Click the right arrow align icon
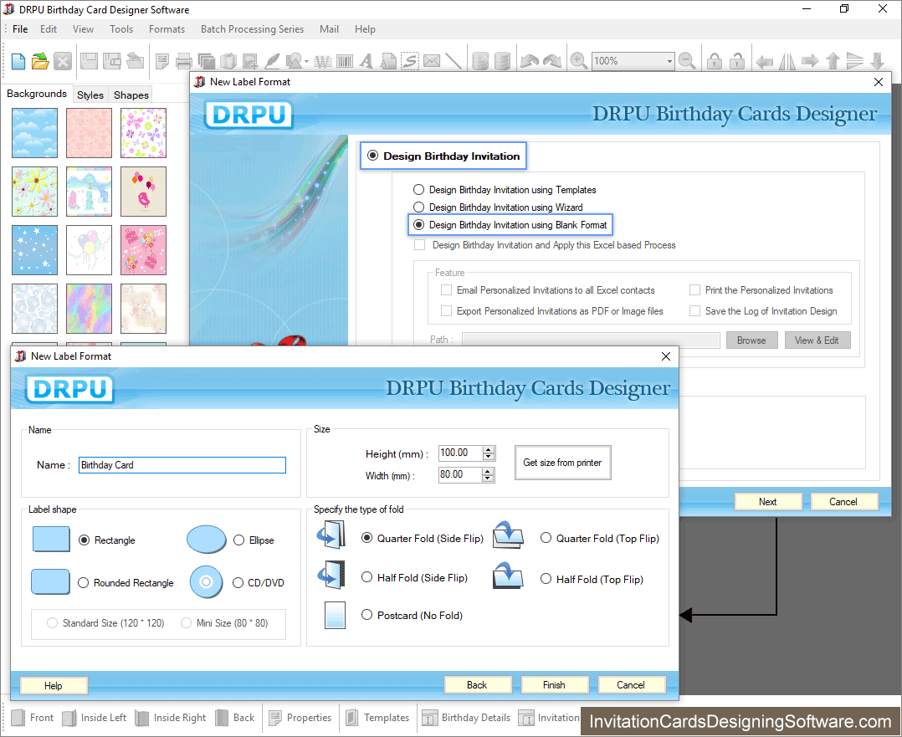This screenshot has width=902, height=737. 810,60
